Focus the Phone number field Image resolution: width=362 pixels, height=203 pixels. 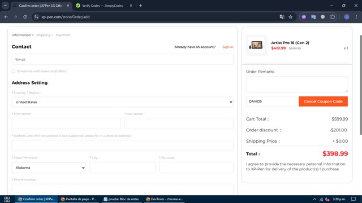[x=122, y=189]
